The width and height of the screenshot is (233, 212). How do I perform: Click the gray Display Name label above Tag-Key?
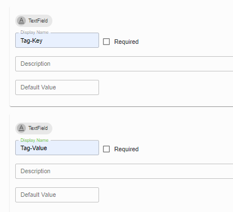click(34, 32)
